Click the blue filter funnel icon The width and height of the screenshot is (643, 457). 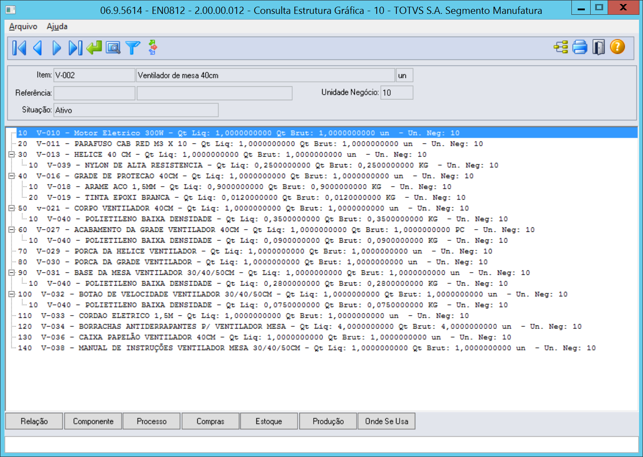132,47
